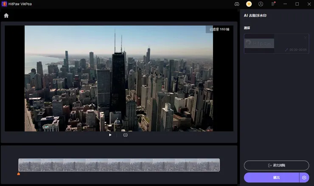Maximize the HitPaw VikPea window
Screen dimensions: 314x186
coord(297,4)
